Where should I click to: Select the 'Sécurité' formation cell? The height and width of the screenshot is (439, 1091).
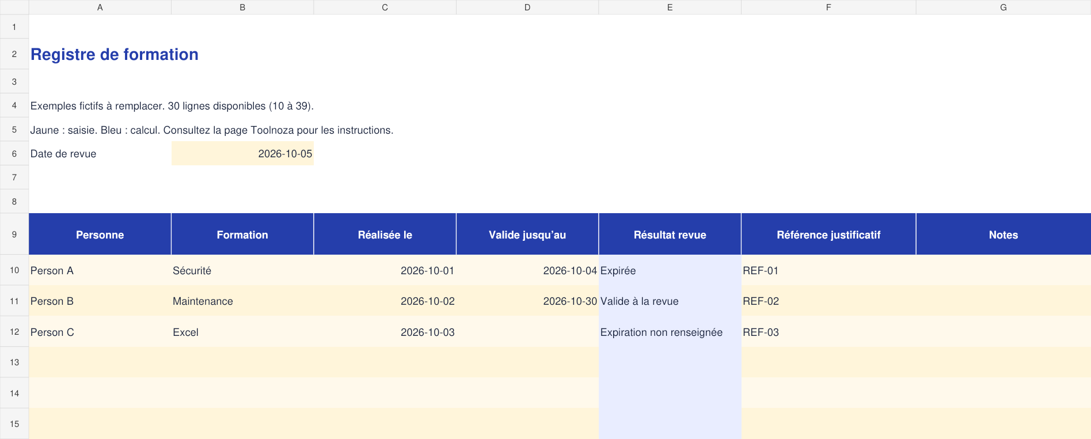coord(242,270)
